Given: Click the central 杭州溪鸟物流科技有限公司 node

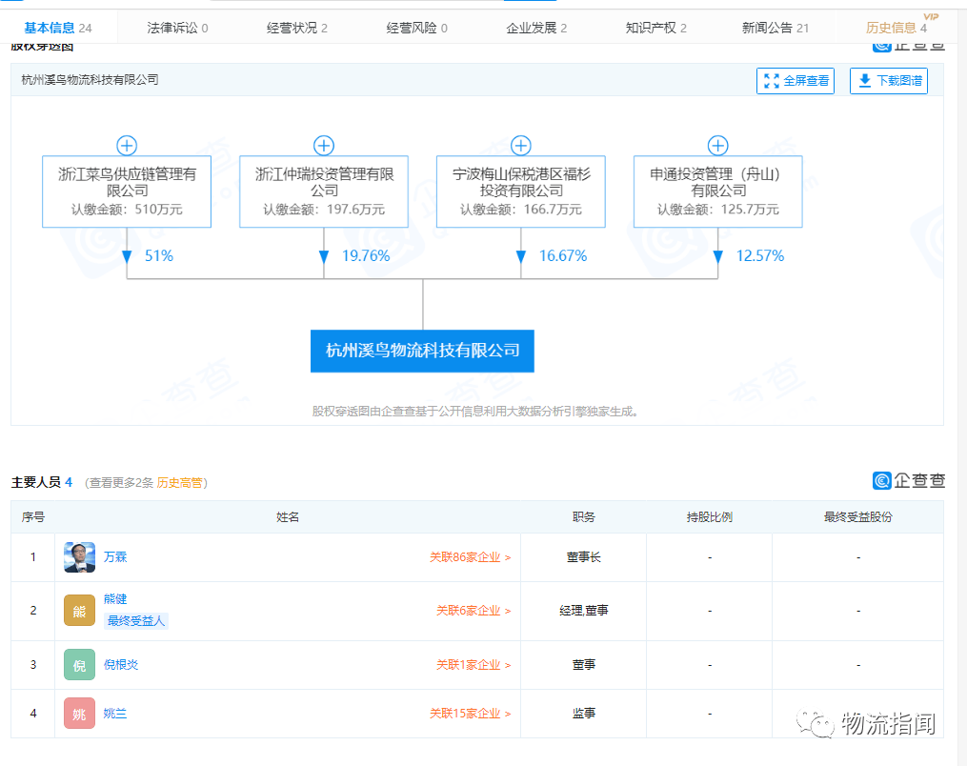Looking at the screenshot, I should pyautogui.click(x=422, y=351).
